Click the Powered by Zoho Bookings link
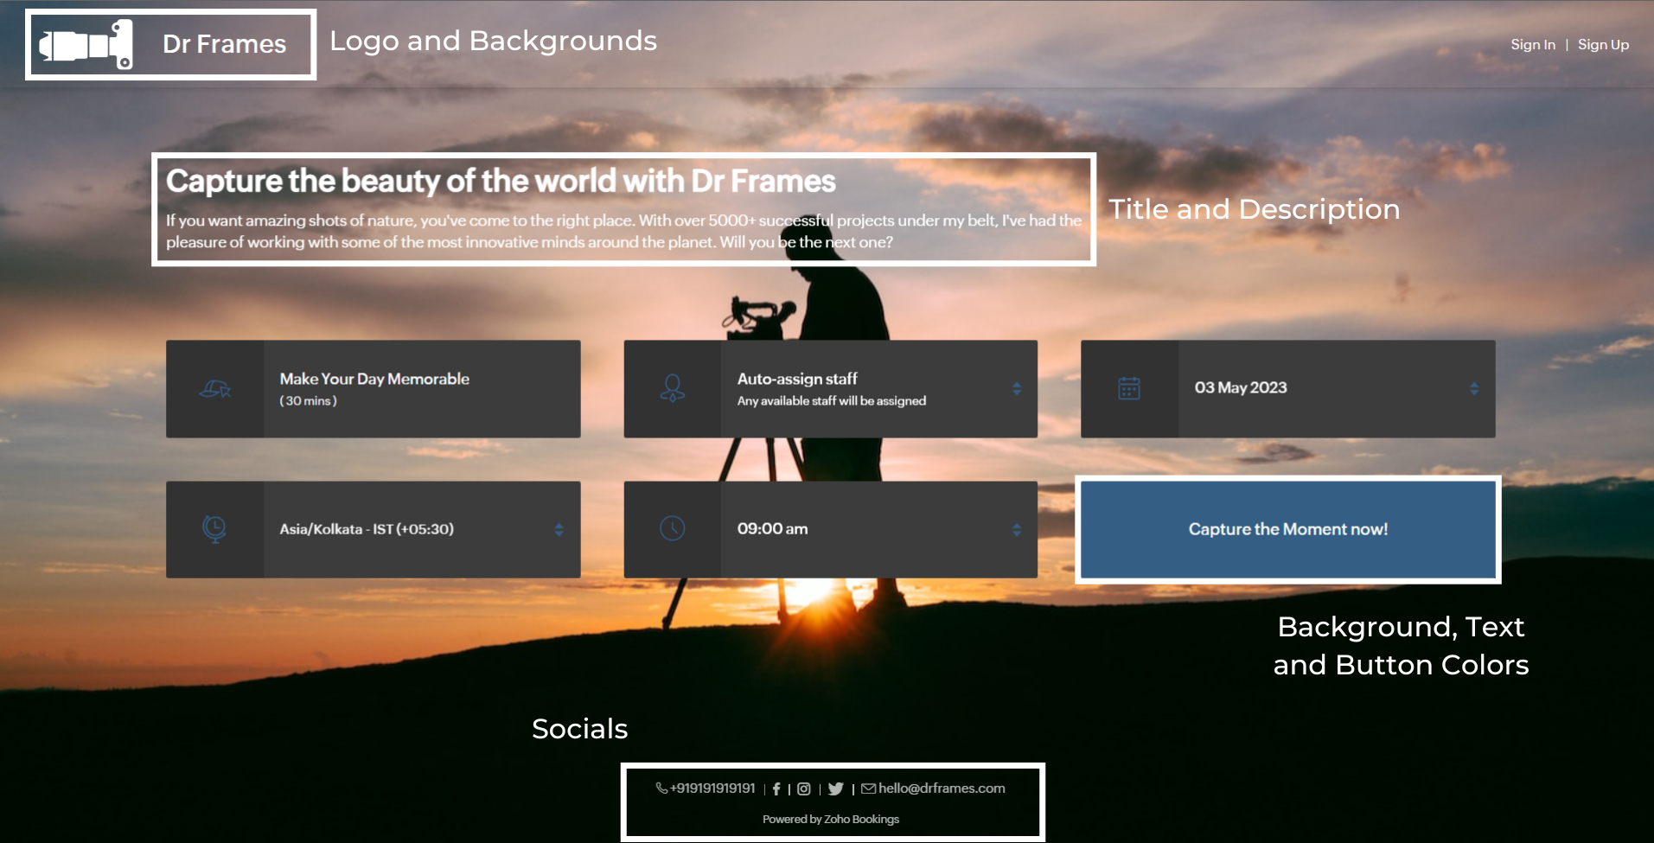 tap(831, 819)
